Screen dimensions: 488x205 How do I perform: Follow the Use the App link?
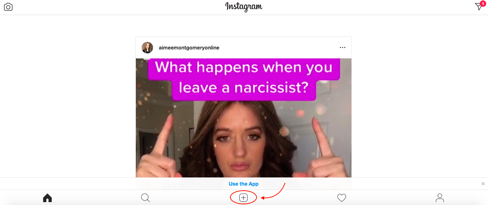[244, 184]
